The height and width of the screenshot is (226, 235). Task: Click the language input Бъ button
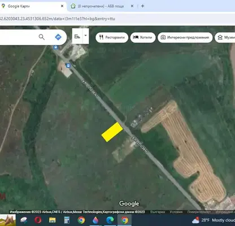click(77, 36)
